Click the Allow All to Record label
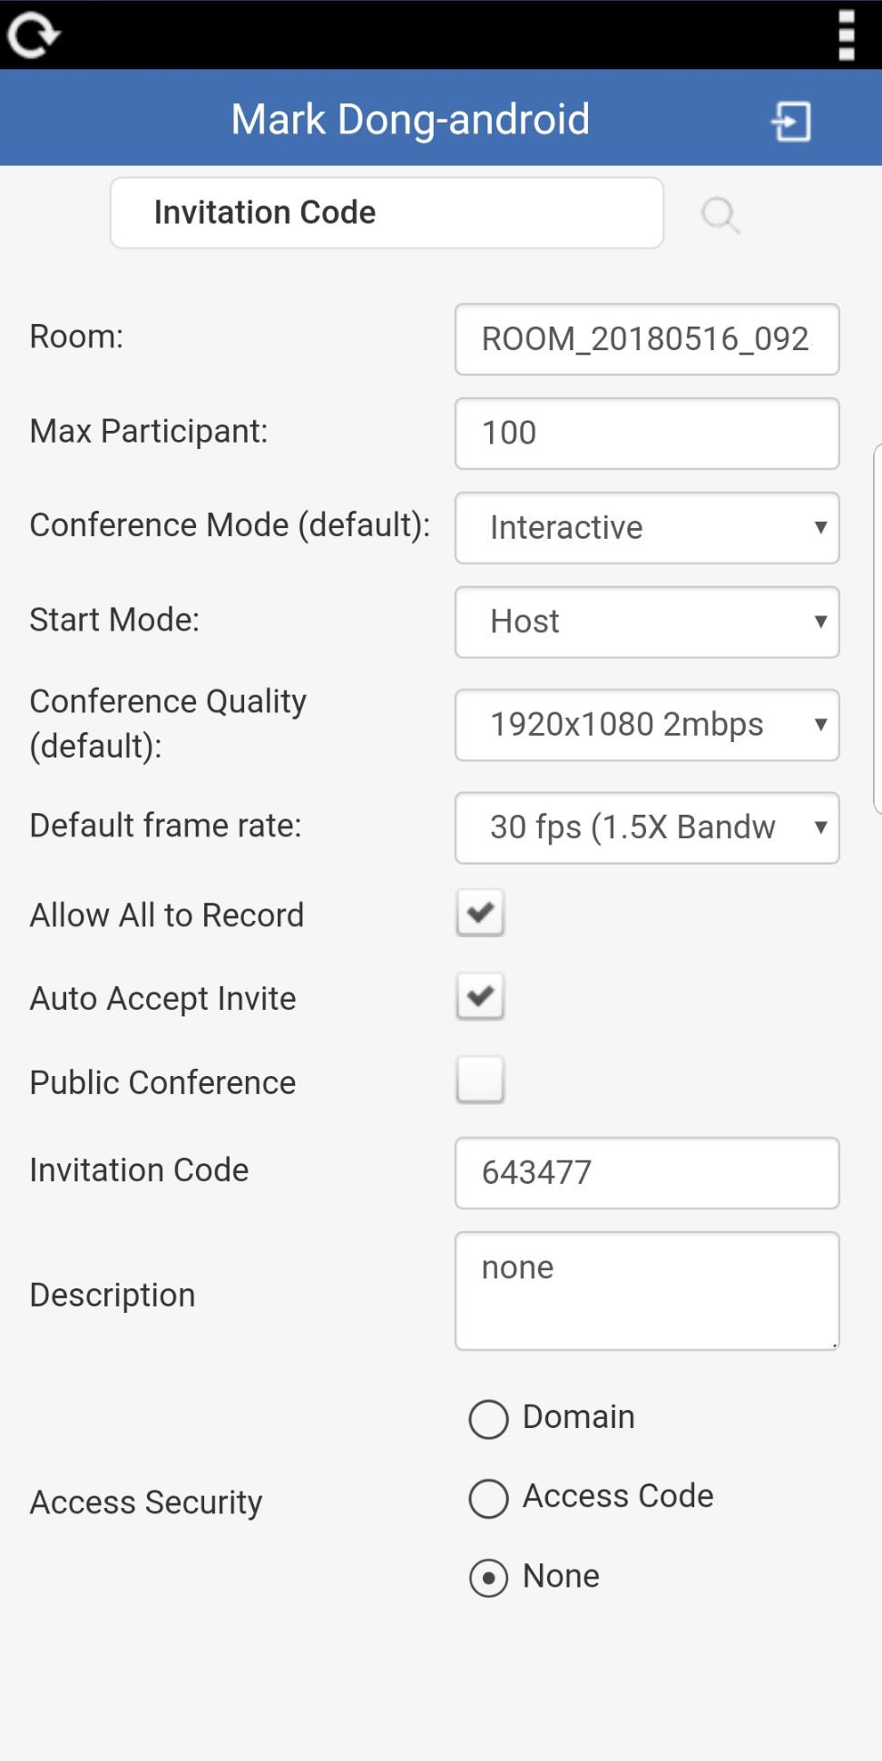This screenshot has height=1761, width=882. (167, 915)
